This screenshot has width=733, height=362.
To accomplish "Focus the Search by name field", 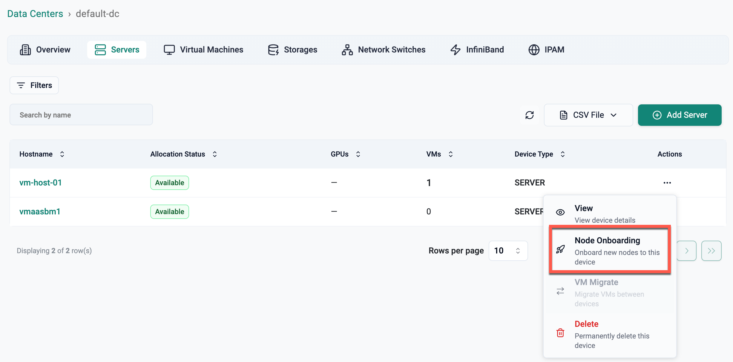I will point(81,115).
